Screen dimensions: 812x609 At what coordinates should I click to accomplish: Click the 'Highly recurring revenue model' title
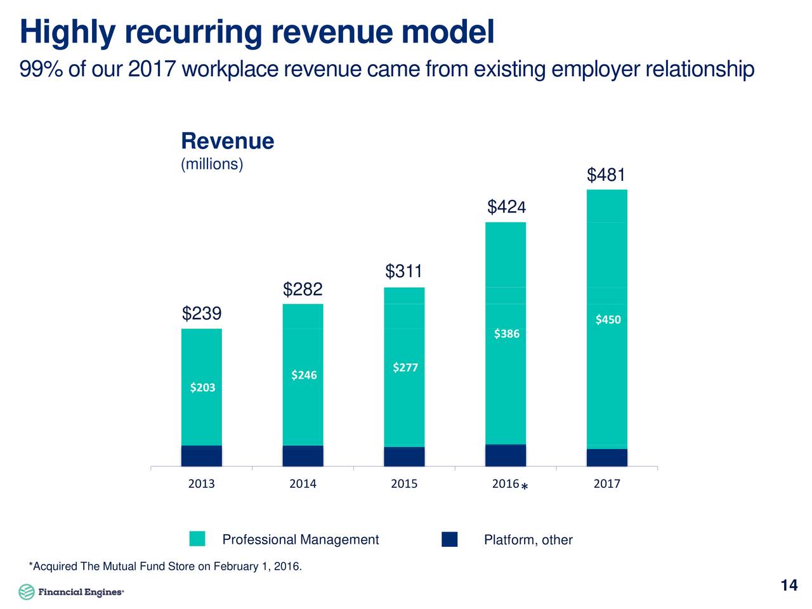click(257, 32)
